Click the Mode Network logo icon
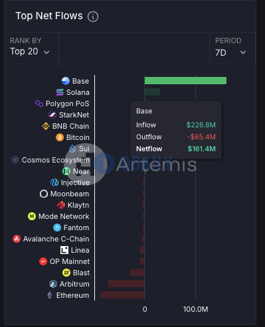265x327 pixels. pyautogui.click(x=32, y=216)
